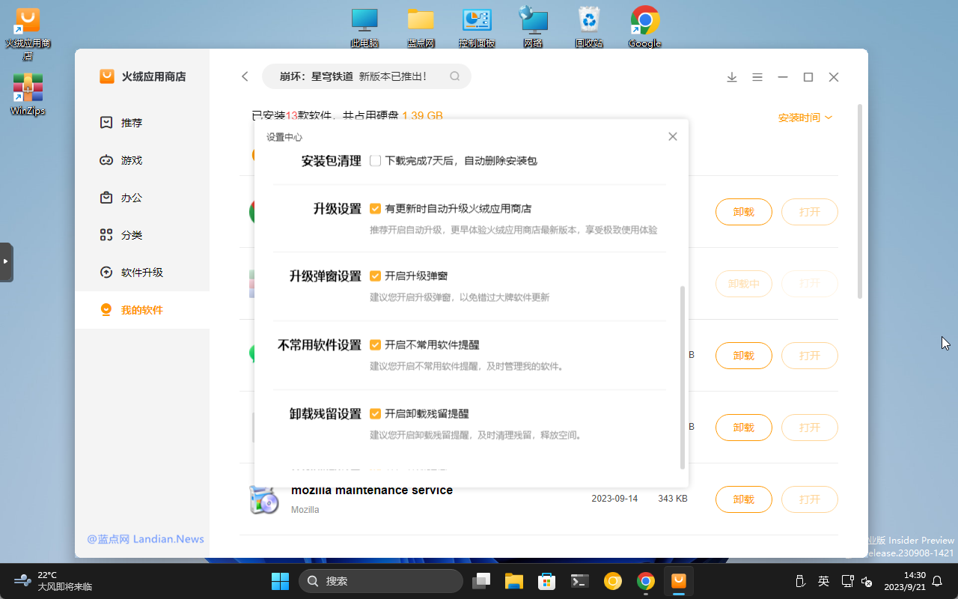Uncheck 有更新时自动升级火绒应用商店
The width and height of the screenshot is (958, 599).
pyautogui.click(x=376, y=209)
